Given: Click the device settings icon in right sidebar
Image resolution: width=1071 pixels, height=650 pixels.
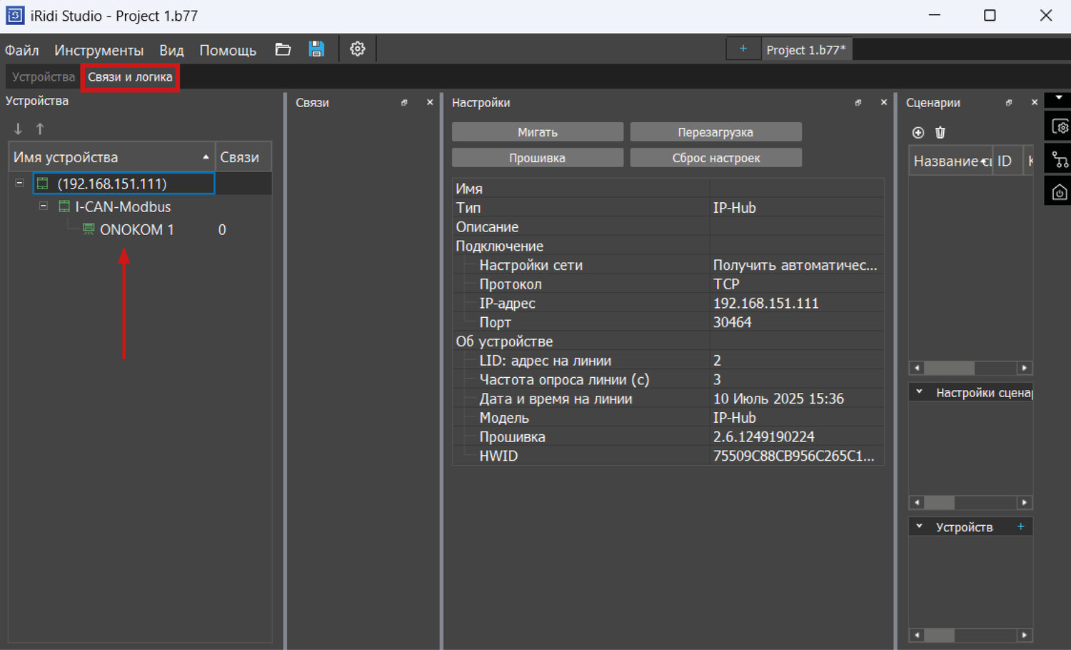Looking at the screenshot, I should pos(1060,127).
